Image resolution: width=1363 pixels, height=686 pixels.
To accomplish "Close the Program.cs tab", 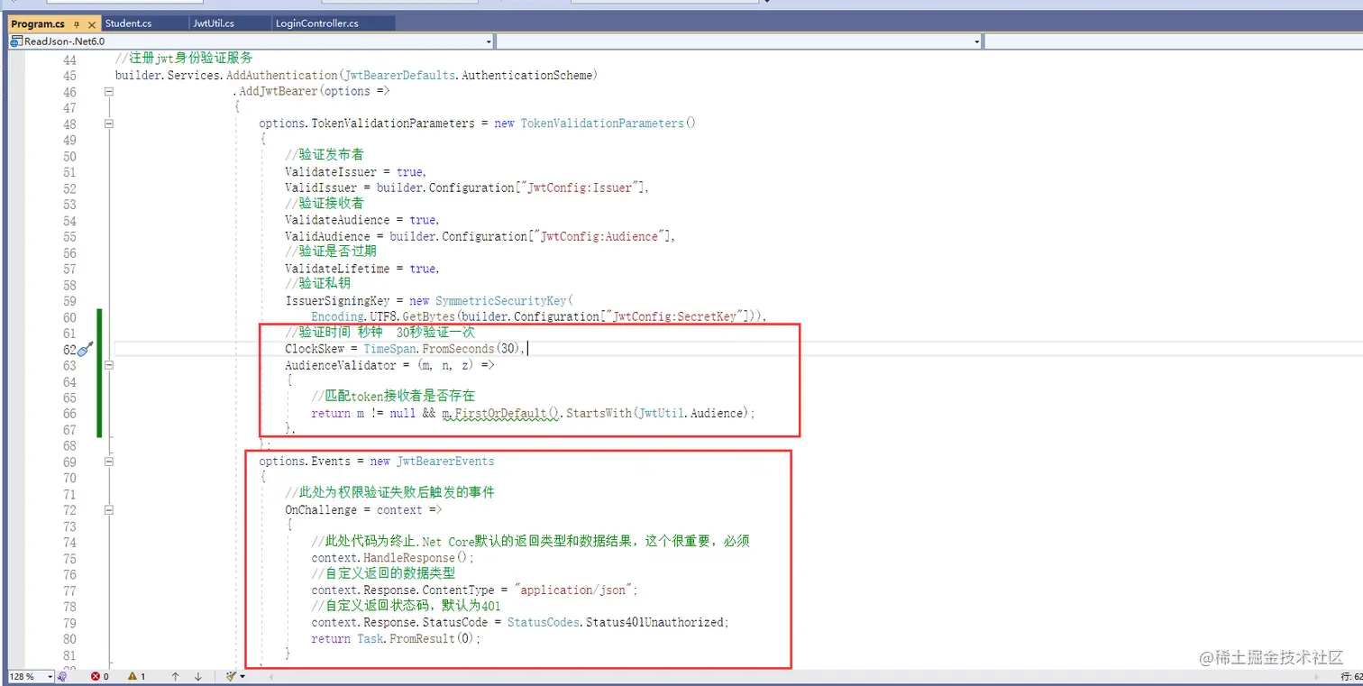I will (91, 24).
